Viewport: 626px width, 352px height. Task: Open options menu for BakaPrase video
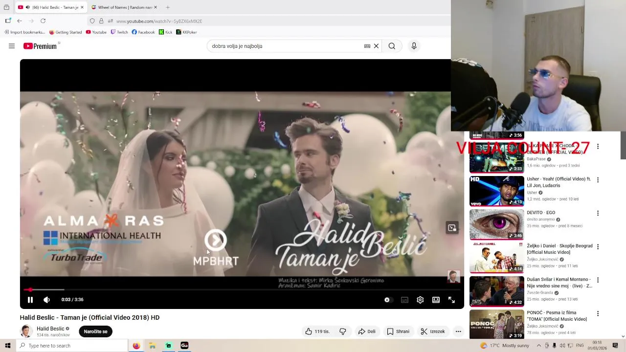click(598, 146)
